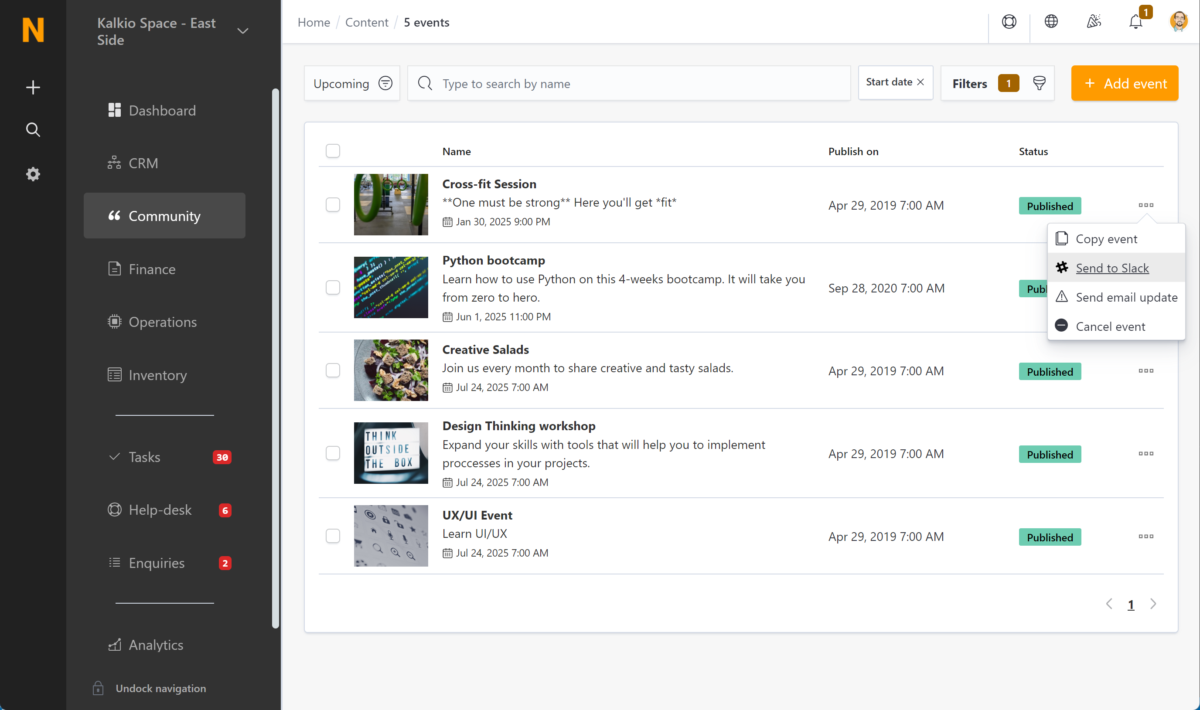Click the party popper icon in header
The image size is (1200, 710).
click(1094, 22)
